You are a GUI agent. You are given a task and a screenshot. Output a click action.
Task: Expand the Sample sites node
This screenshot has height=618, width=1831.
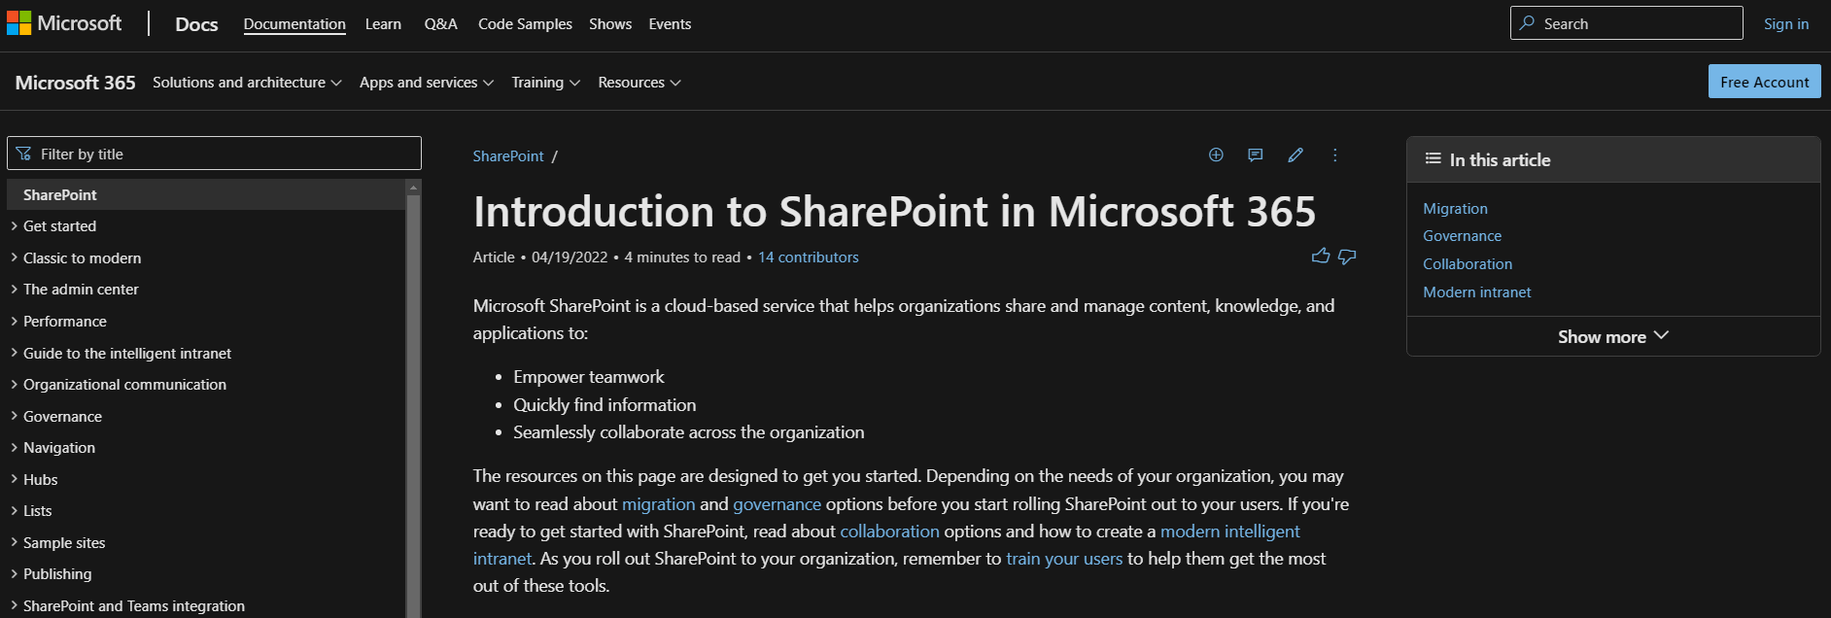point(15,542)
